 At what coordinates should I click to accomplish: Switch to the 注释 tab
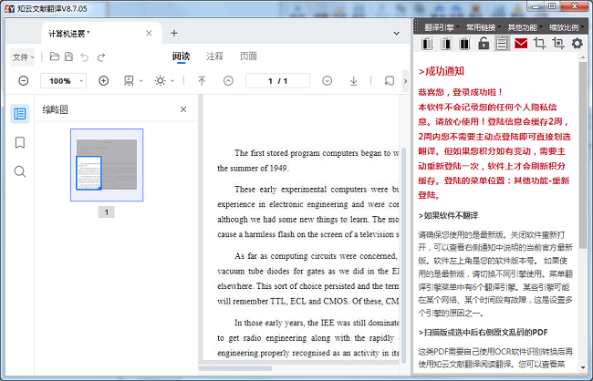click(x=214, y=57)
